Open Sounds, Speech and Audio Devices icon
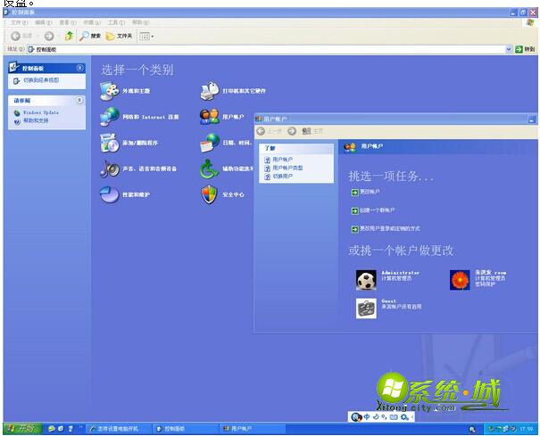The height and width of the screenshot is (436, 540). pos(109,168)
